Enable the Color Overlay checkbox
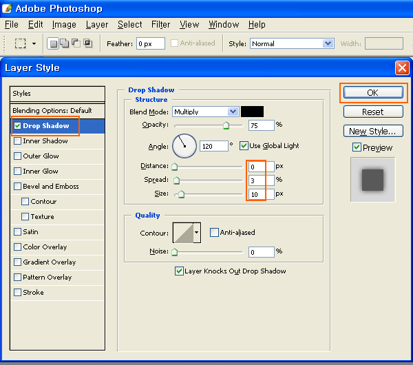Viewport: 413px width, 365px height. point(17,247)
